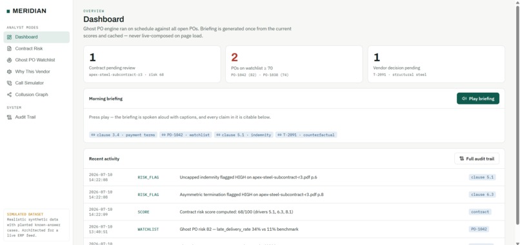Click 'apex-steel-subcontract-r3 · risk 68' text
Viewport: 520px width, 245px height.
(x=126, y=75)
